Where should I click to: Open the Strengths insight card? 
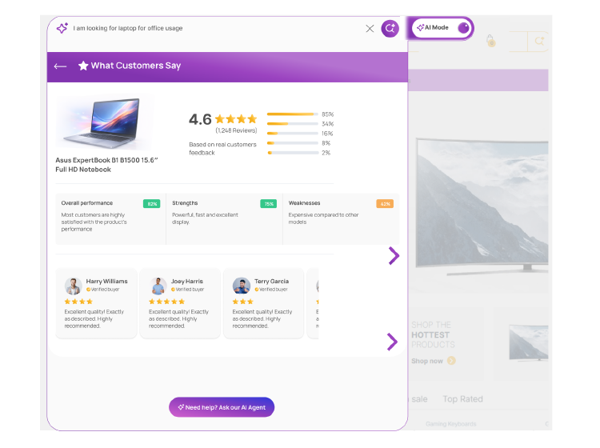point(224,218)
